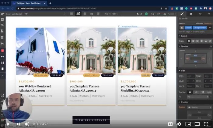
Task: Click the undo arrow in top toolbar
Action: pos(138,14)
